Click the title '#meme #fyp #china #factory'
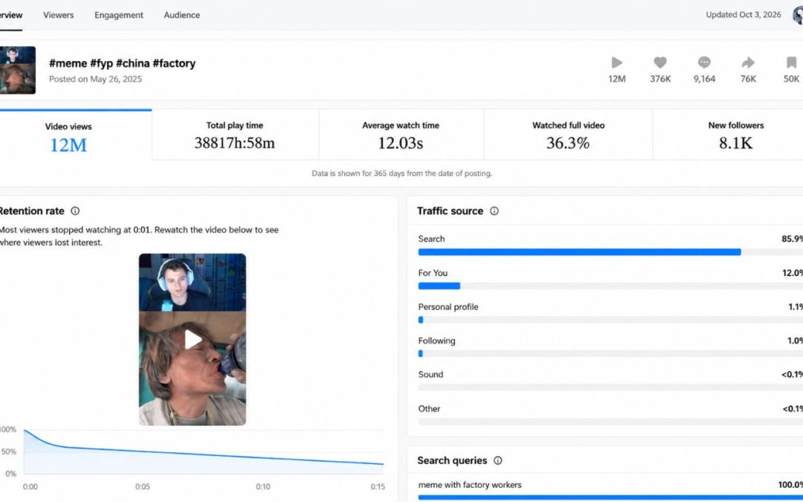The width and height of the screenshot is (803, 502). pyautogui.click(x=123, y=63)
